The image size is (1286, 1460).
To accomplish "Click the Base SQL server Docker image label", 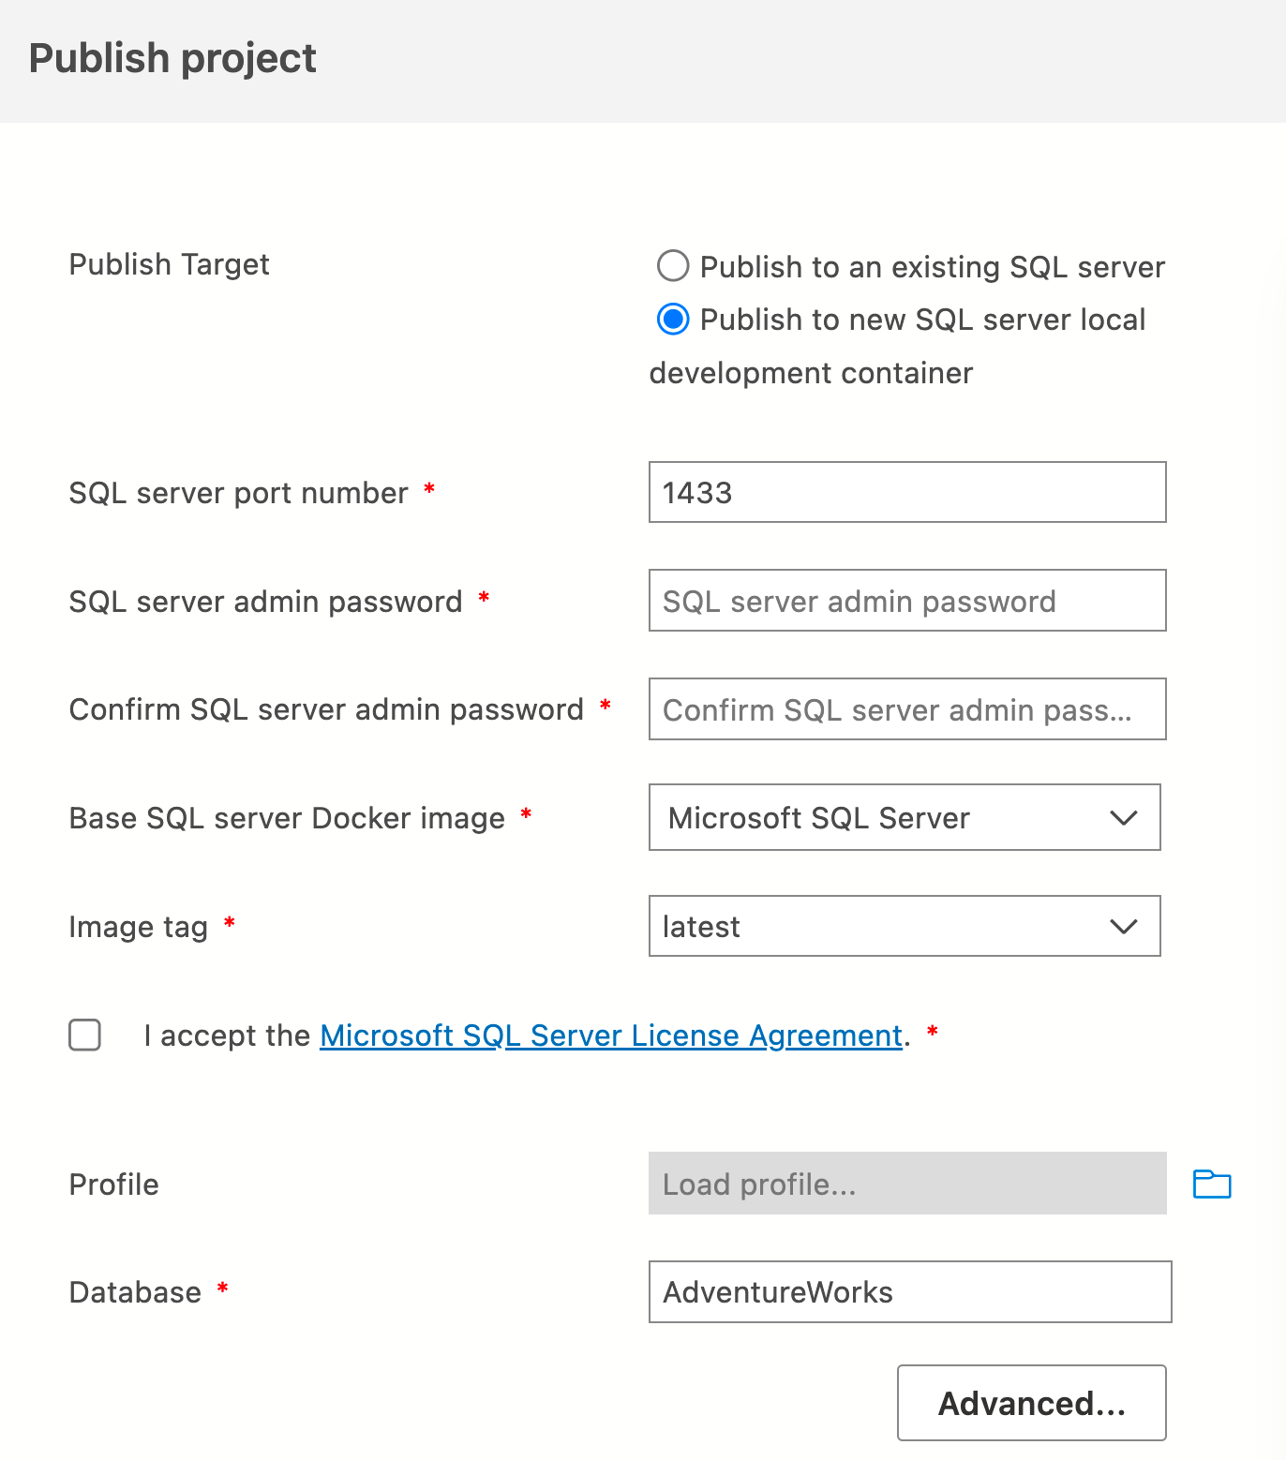I will tap(287, 818).
